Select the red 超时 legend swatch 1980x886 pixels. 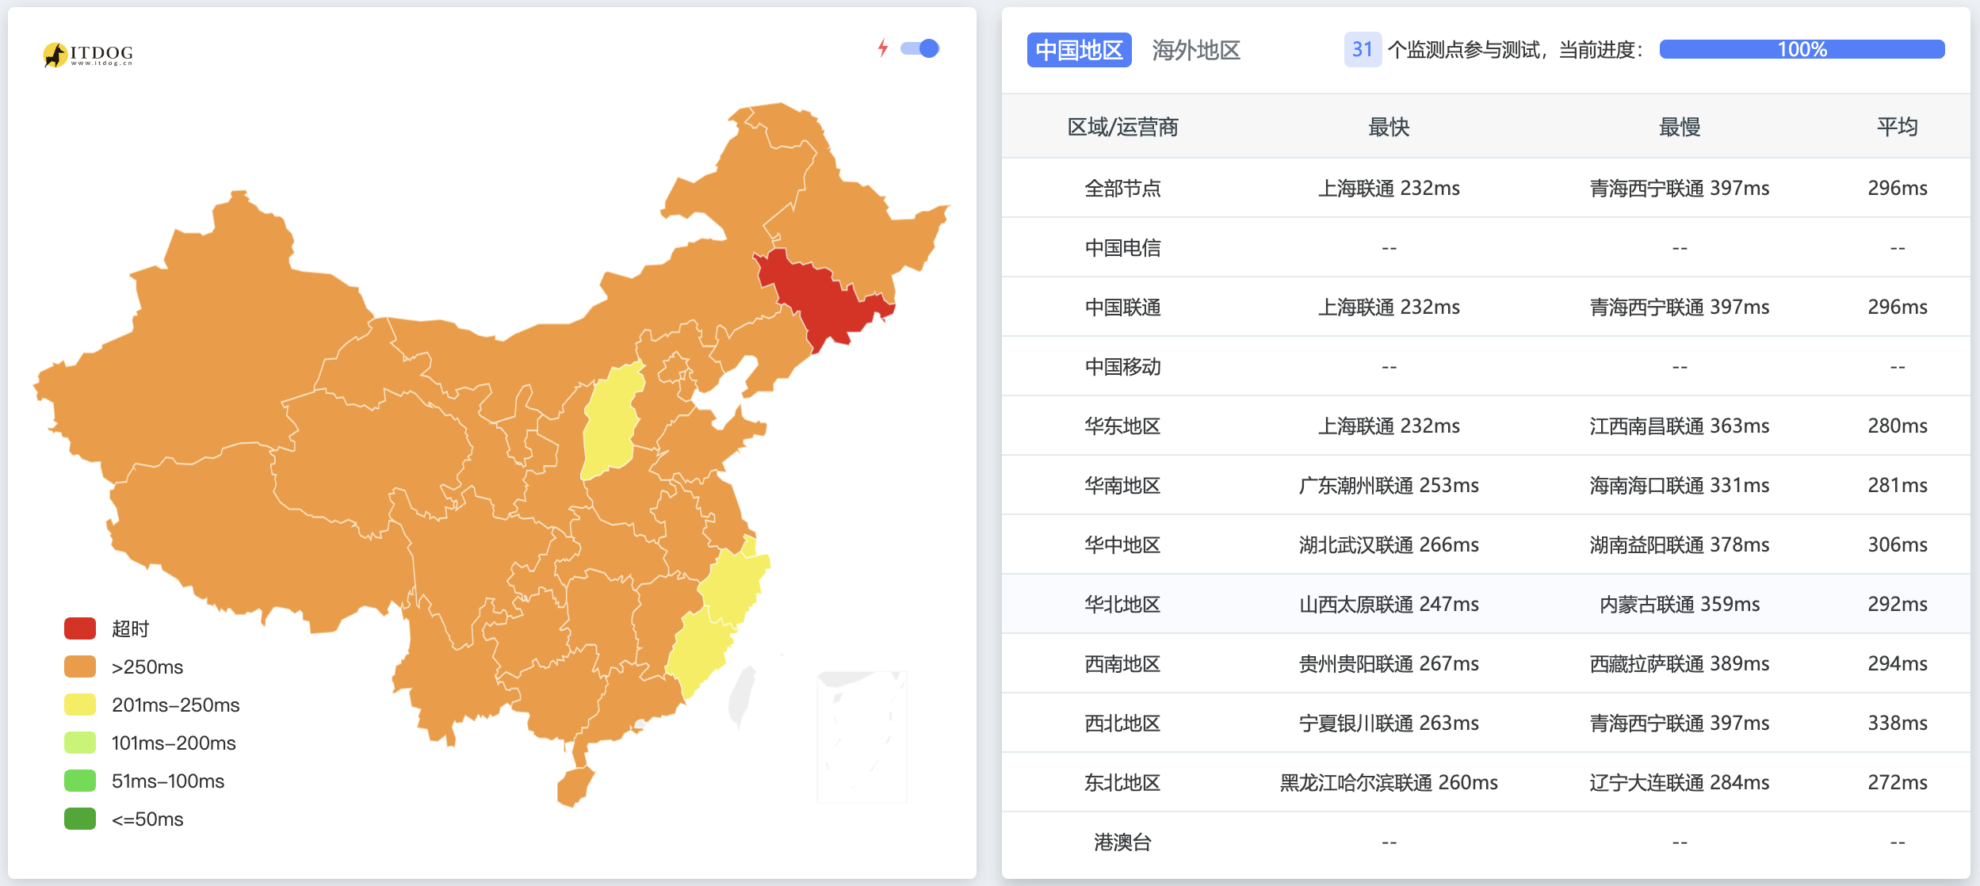(80, 628)
